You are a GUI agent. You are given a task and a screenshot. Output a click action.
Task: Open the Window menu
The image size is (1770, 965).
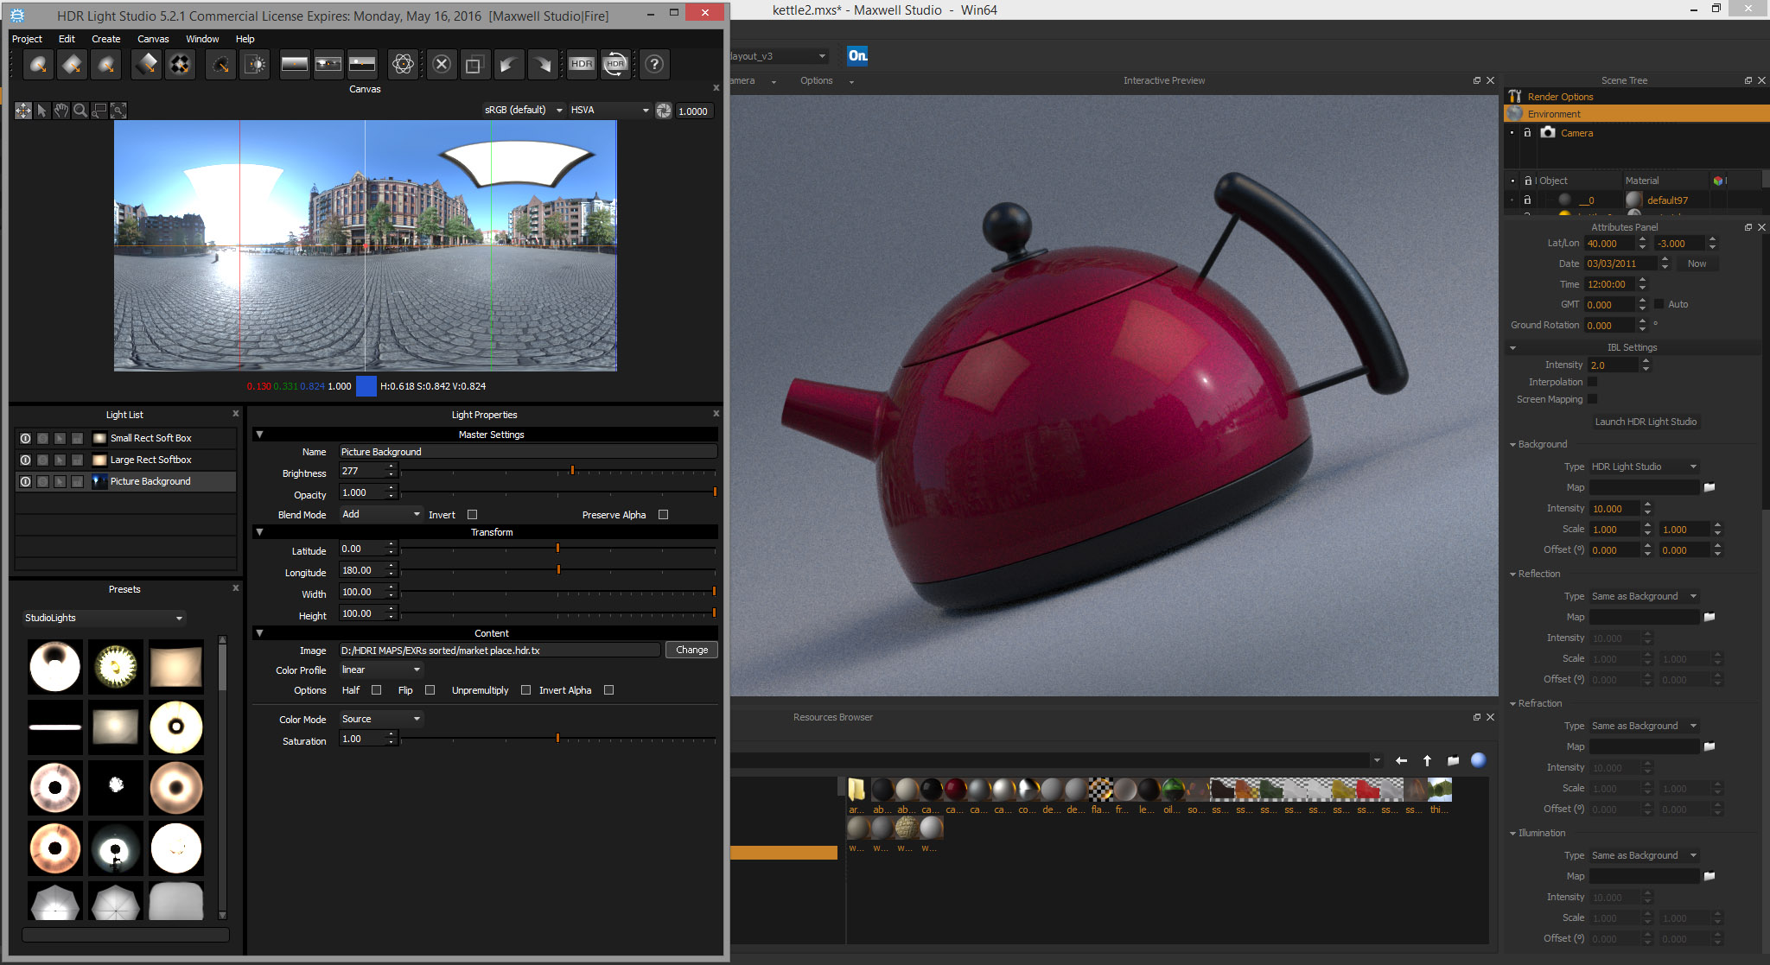point(202,39)
